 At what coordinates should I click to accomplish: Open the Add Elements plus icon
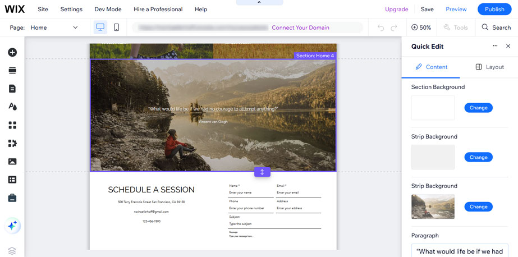click(12, 52)
